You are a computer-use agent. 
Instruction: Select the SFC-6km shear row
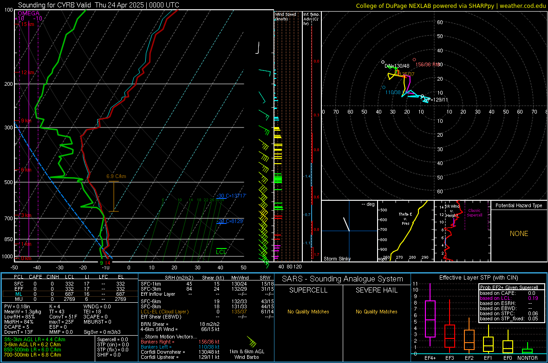pyautogui.click(x=207, y=301)
